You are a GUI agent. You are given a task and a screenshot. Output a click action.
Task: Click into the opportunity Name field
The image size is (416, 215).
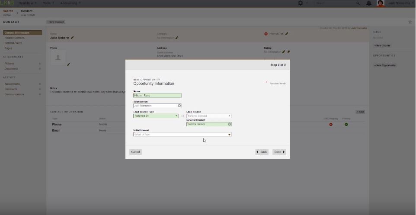pyautogui.click(x=157, y=96)
